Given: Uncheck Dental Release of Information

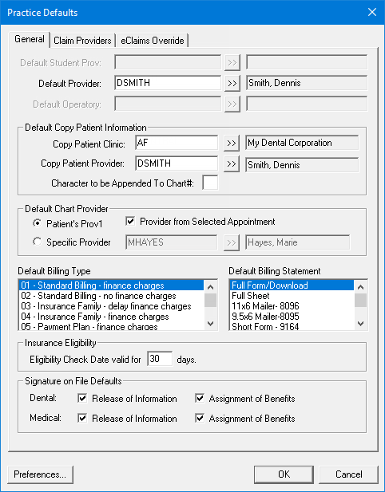Looking at the screenshot, I should coord(82,398).
